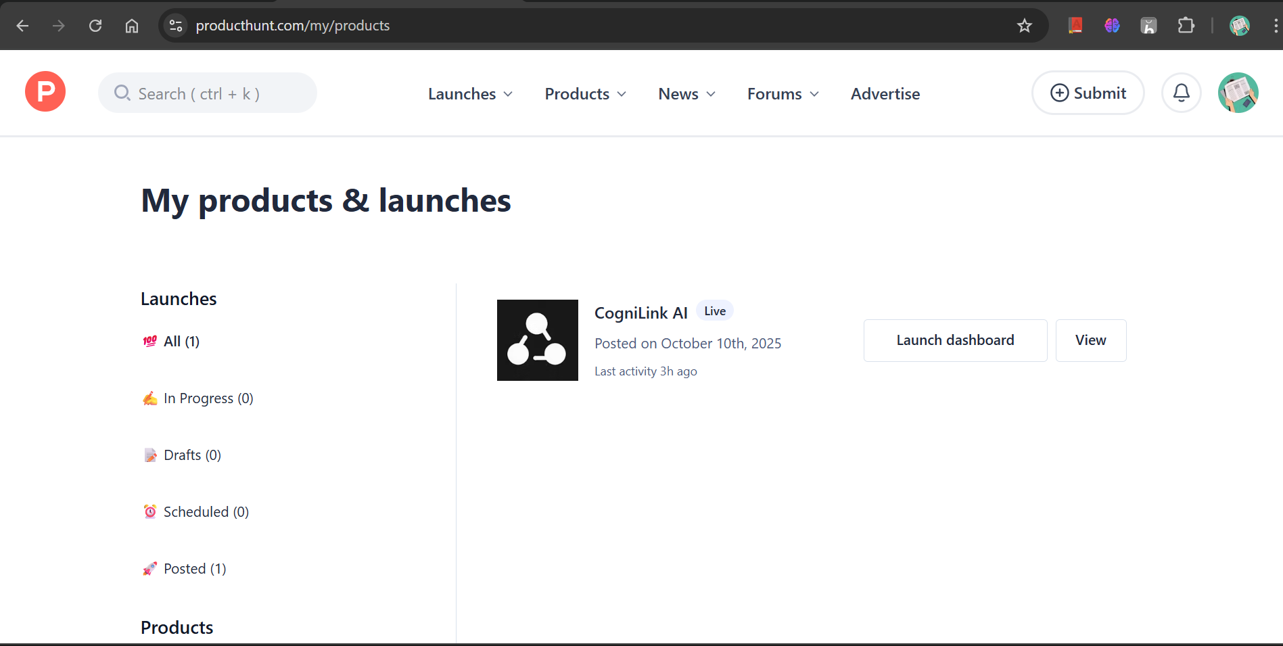Open the Advertise page
The image size is (1283, 646).
(885, 94)
